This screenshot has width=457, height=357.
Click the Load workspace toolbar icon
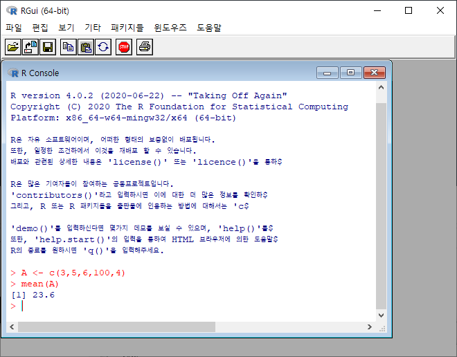pos(30,47)
